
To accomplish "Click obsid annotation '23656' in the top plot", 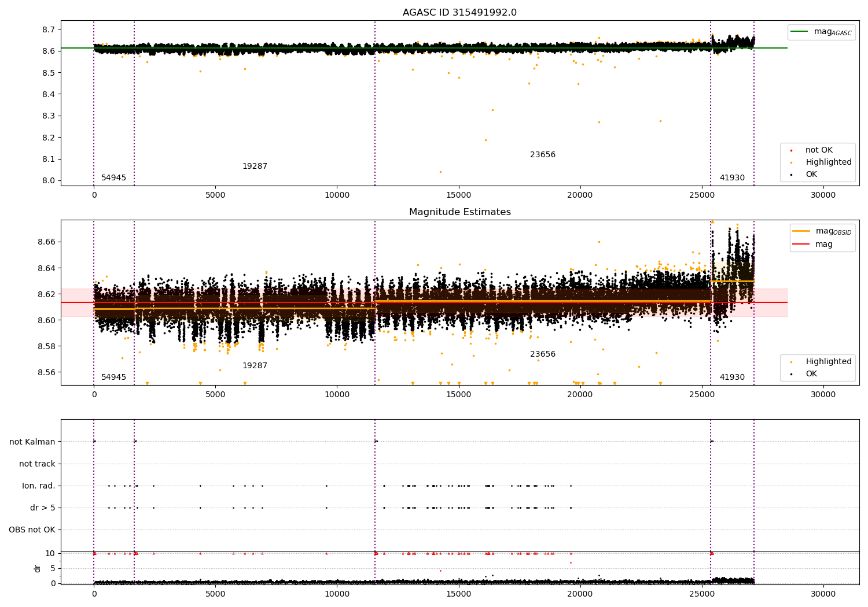I will [x=543, y=155].
